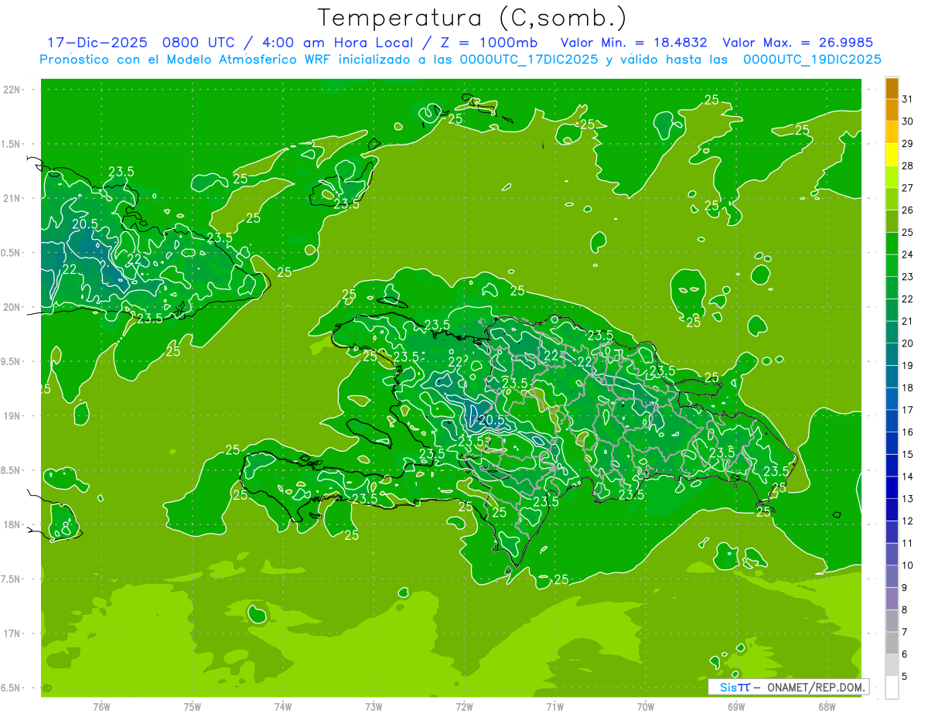Click the '4:00 am Hora Local' text
Viewport: 928px width, 717px height.
(x=337, y=43)
